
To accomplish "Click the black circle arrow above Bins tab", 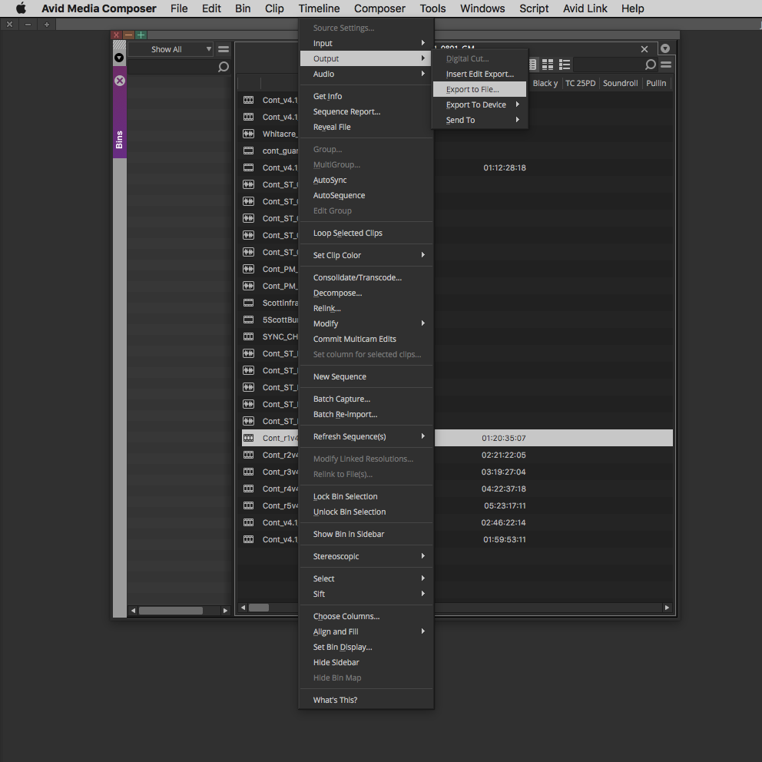I will point(119,58).
